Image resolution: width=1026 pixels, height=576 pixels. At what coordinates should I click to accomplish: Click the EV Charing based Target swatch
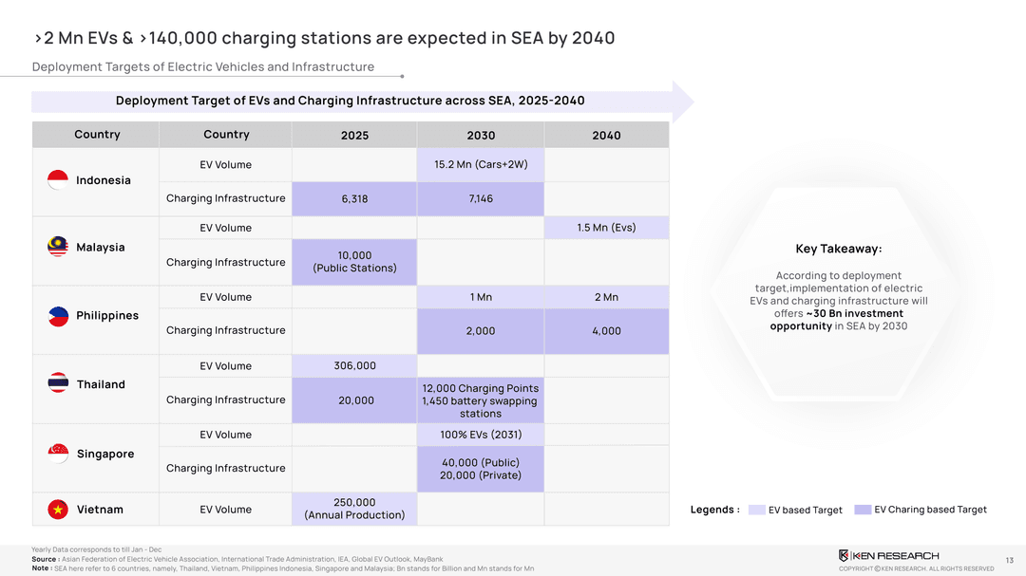863,510
